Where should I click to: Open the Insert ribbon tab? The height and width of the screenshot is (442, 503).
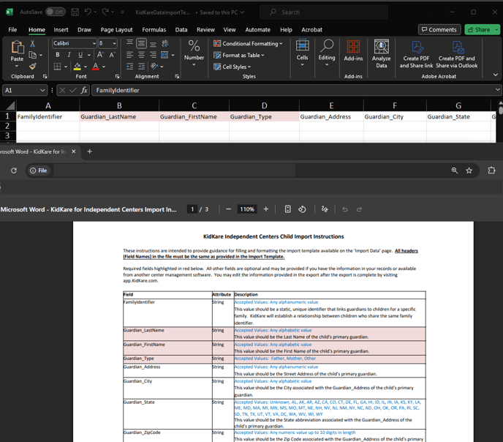point(61,29)
